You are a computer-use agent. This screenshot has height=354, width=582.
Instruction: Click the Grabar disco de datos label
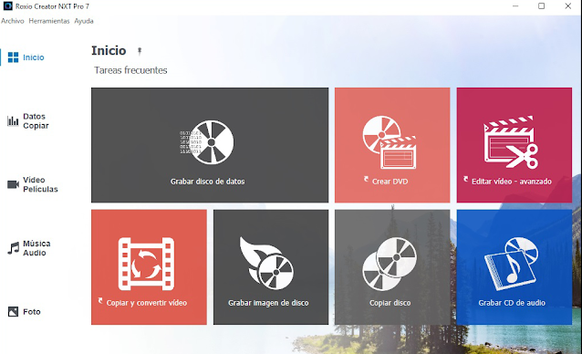[207, 182]
